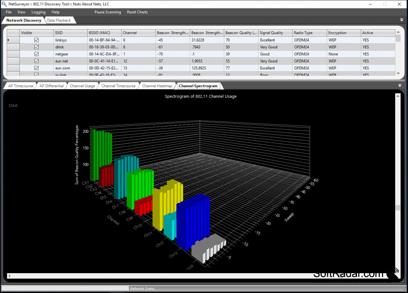The height and width of the screenshot is (293, 408).
Task: Open the Help menu
Action: (x=55, y=12)
